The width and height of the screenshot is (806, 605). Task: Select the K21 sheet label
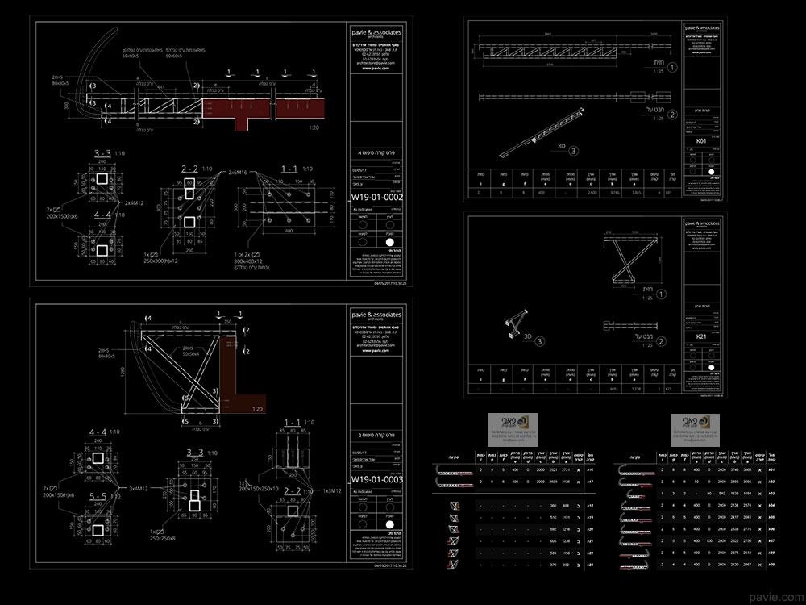(700, 335)
